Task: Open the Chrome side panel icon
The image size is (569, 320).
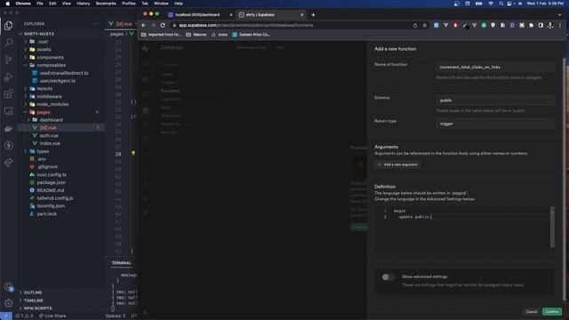Action: pyautogui.click(x=541, y=26)
